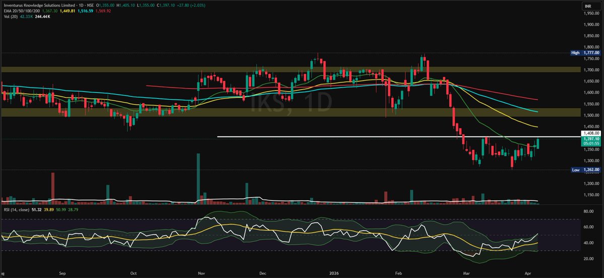Select the RSI (14, close) indicator legend
Screen dimensions: 604x278
point(17,210)
